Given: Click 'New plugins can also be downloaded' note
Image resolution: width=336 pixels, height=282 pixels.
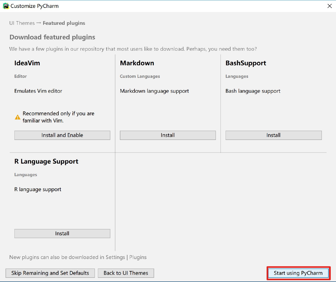Looking at the screenshot, I should coord(78,257).
